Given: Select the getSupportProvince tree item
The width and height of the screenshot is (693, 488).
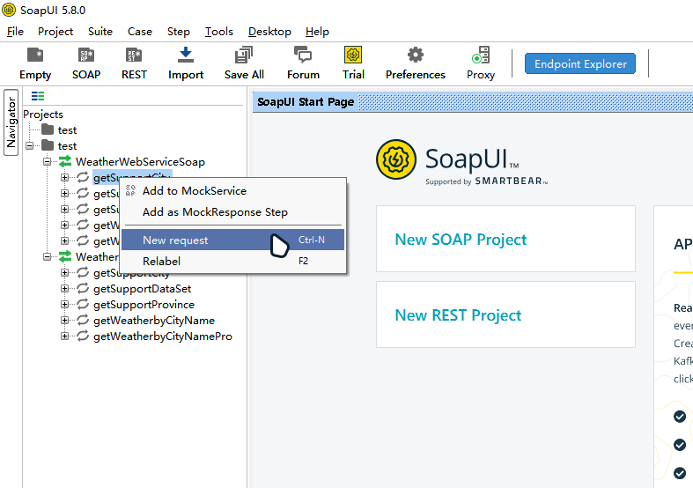Looking at the screenshot, I should [x=144, y=305].
